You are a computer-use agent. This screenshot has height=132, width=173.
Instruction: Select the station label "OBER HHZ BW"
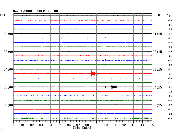48,11
